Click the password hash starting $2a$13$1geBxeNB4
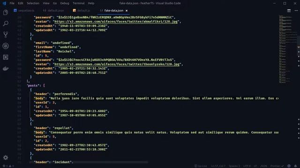The width and height of the screenshot is (300, 168). (x=115, y=17)
